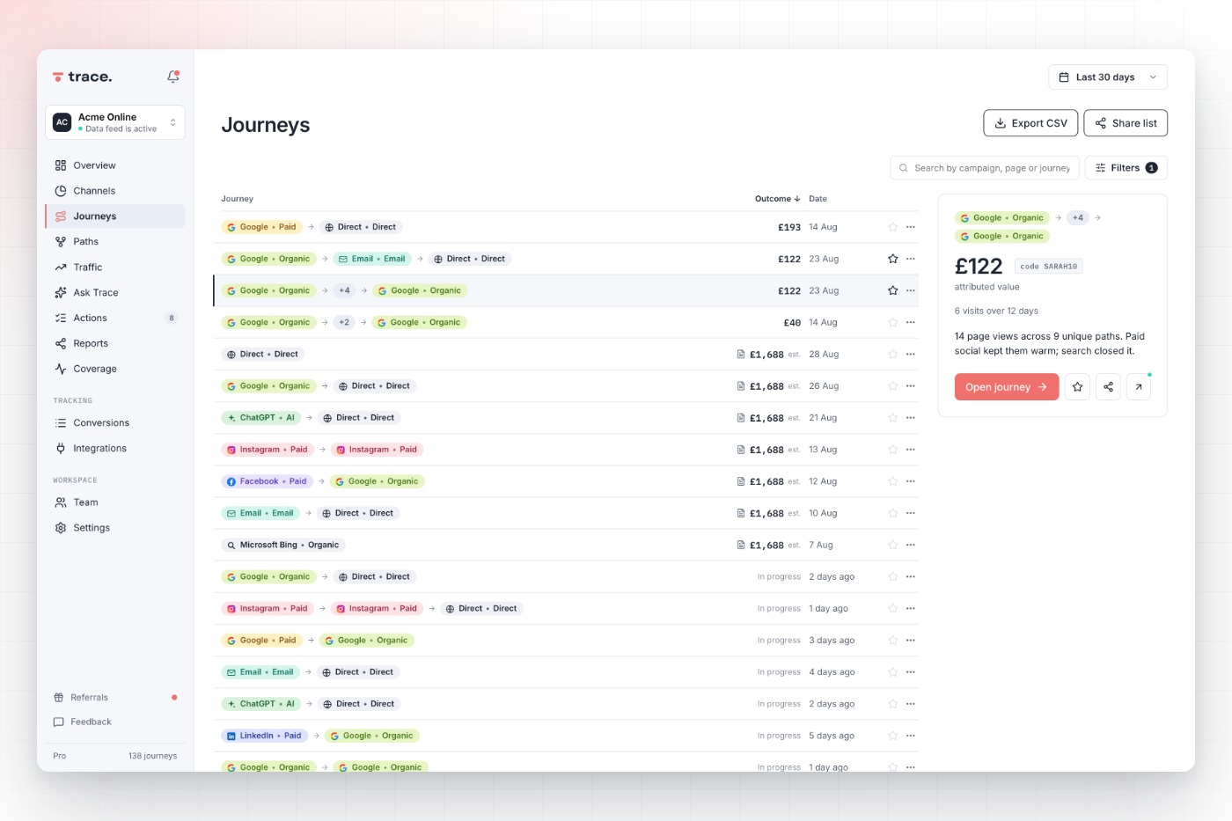Open the notifications bell

tap(173, 77)
